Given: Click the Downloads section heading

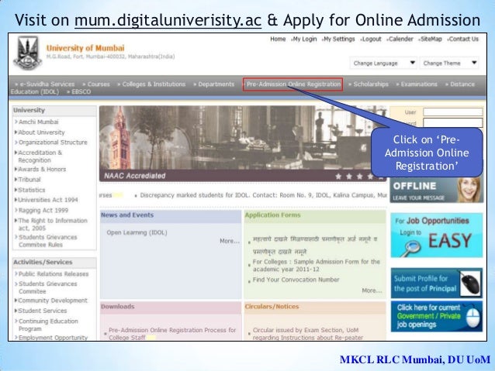Looking at the screenshot, I should pyautogui.click(x=117, y=307).
